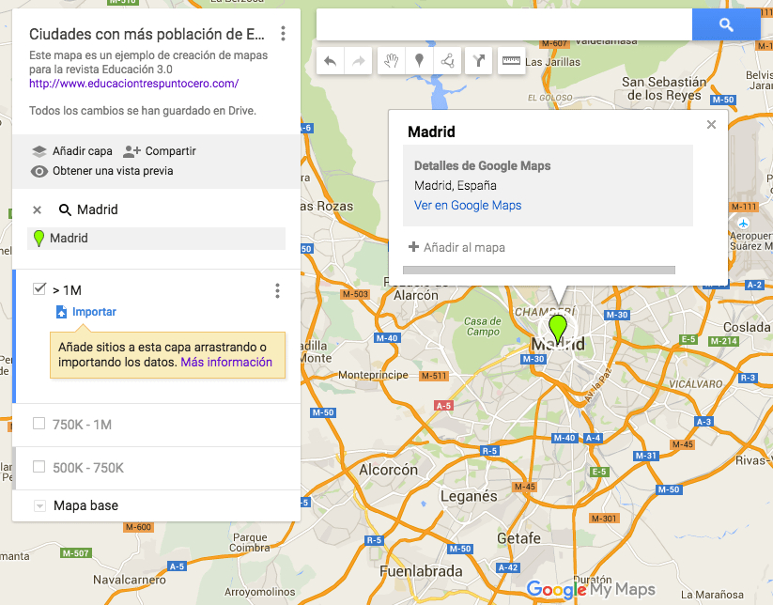Open the map options three-dot menu
This screenshot has height=605, width=773.
tap(283, 34)
